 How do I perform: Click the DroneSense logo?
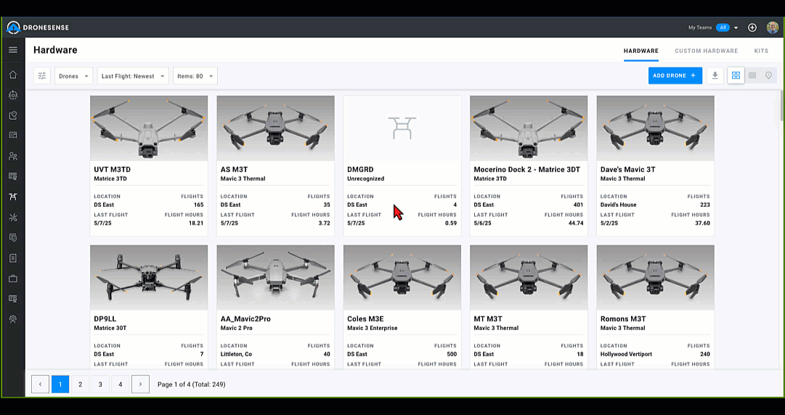pos(38,28)
